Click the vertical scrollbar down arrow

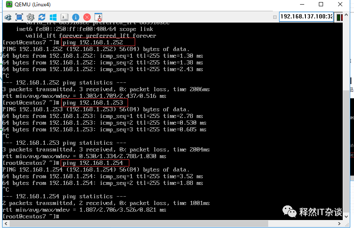(x=346, y=216)
